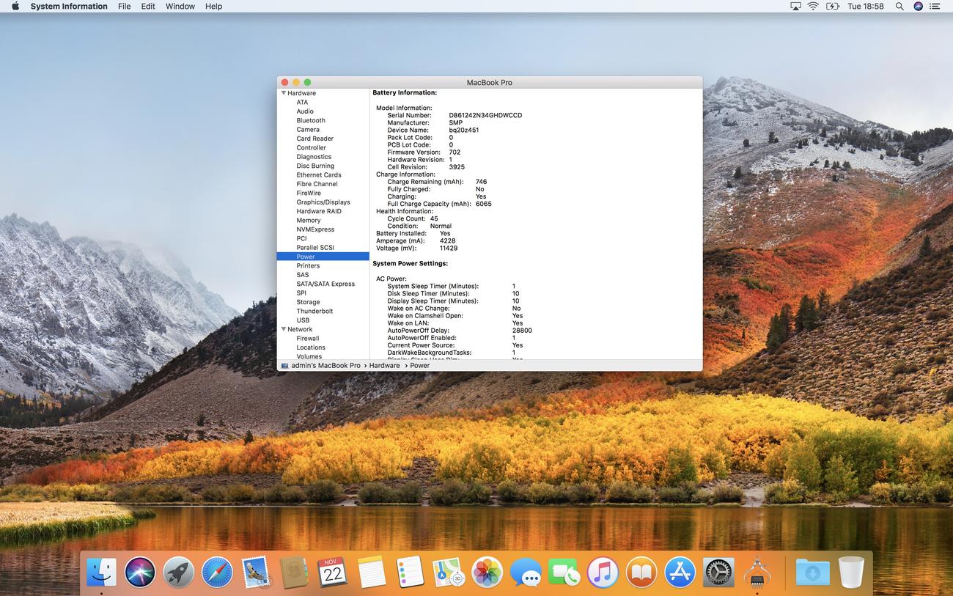Open Finder from the dock

101,572
